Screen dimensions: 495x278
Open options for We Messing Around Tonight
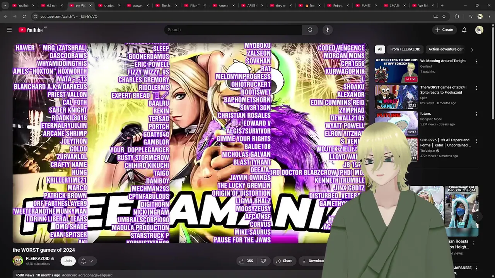(476, 61)
